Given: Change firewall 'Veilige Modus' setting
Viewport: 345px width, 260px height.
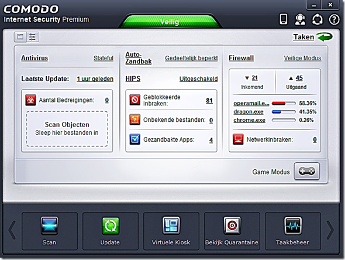Looking at the screenshot, I should pyautogui.click(x=302, y=58).
